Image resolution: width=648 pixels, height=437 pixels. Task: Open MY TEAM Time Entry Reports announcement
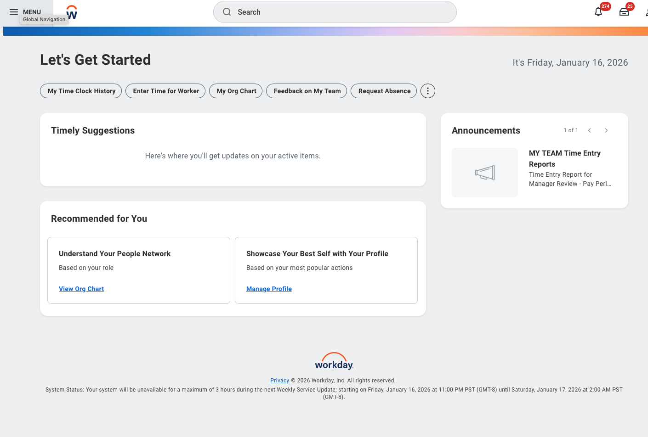564,158
